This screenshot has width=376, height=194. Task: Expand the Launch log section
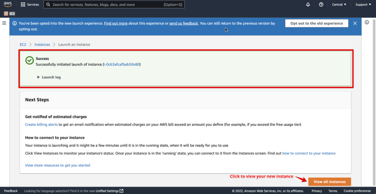pyautogui.click(x=49, y=77)
